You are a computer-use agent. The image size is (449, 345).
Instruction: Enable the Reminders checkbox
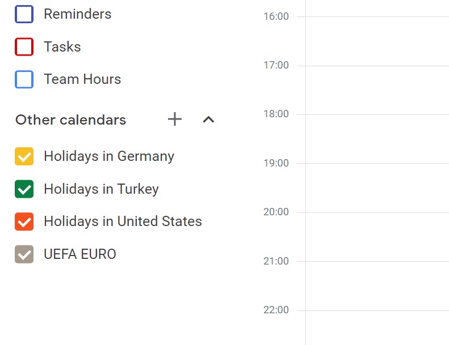click(24, 14)
